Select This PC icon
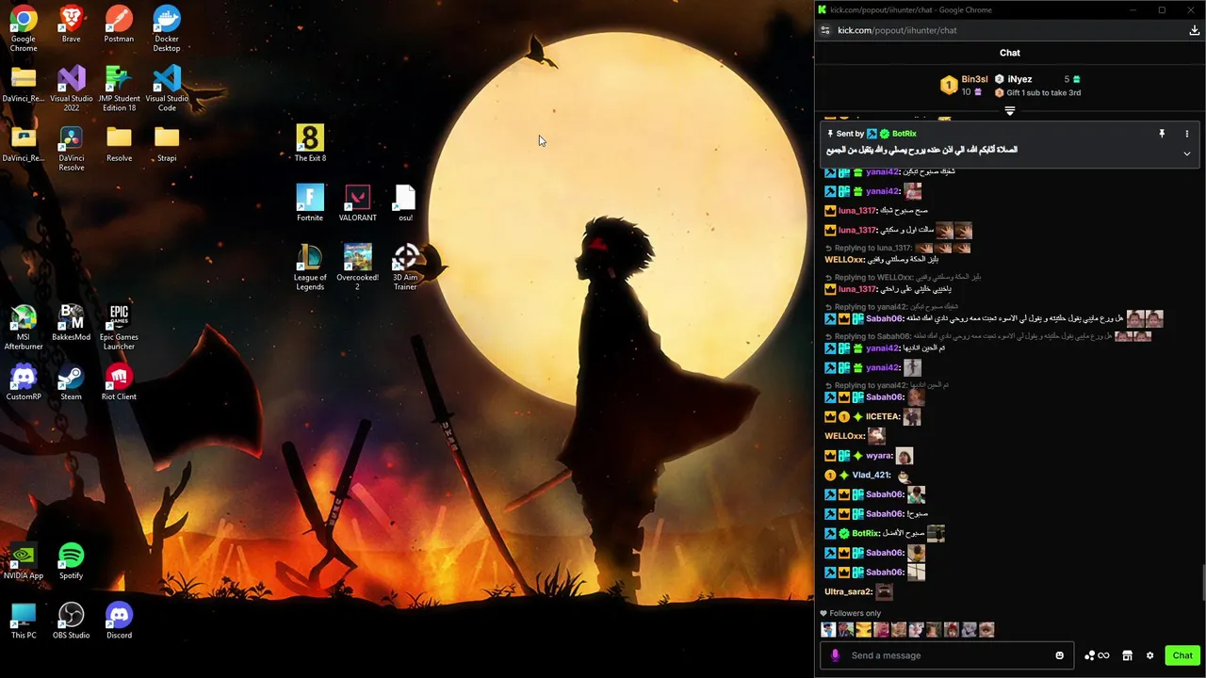 click(24, 621)
